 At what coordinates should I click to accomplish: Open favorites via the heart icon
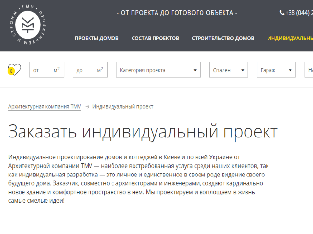pyautogui.click(x=15, y=69)
